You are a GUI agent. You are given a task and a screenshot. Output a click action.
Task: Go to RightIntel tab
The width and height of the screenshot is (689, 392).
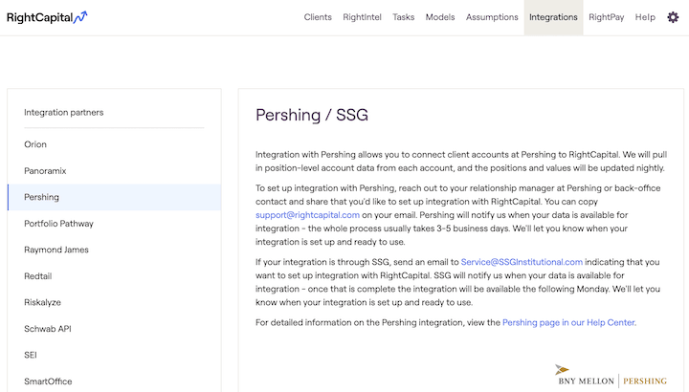(x=362, y=17)
